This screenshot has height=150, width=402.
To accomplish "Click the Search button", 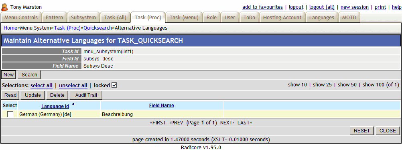I will pos(29,75).
